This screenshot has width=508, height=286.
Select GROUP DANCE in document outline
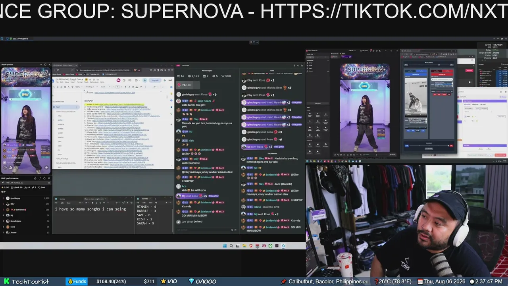pos(62,158)
